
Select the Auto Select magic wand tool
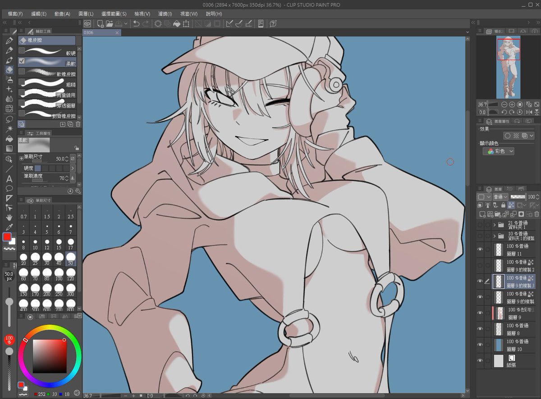(9, 129)
